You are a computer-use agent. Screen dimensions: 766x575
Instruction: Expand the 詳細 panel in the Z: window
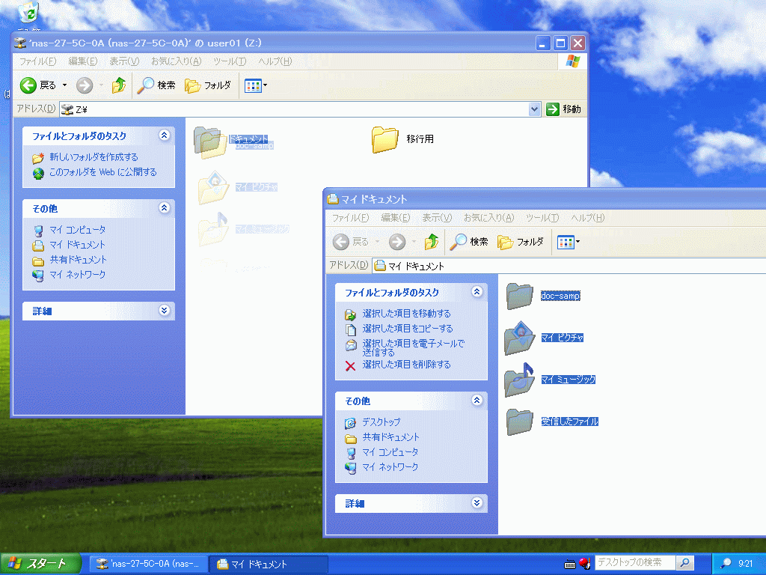[165, 311]
